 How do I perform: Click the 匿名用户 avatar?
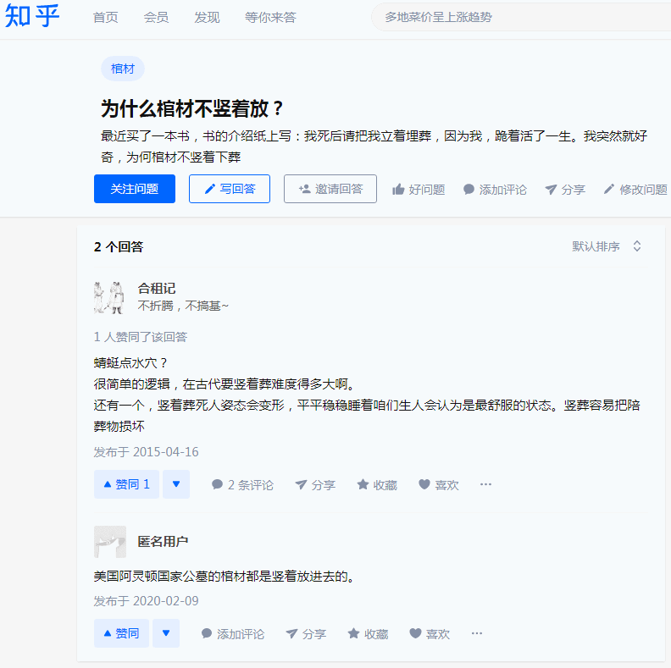point(110,542)
